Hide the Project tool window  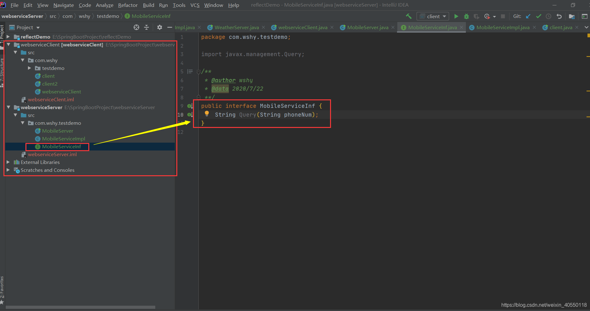(169, 27)
